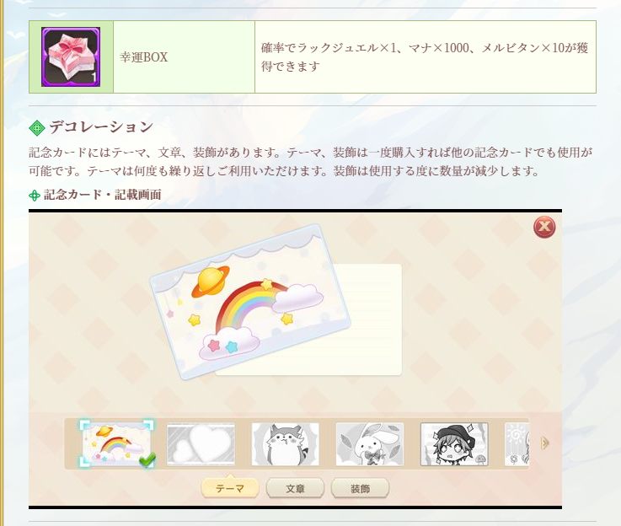The height and width of the screenshot is (526, 621).
Task: Open the 文章 tab
Action: 295,488
